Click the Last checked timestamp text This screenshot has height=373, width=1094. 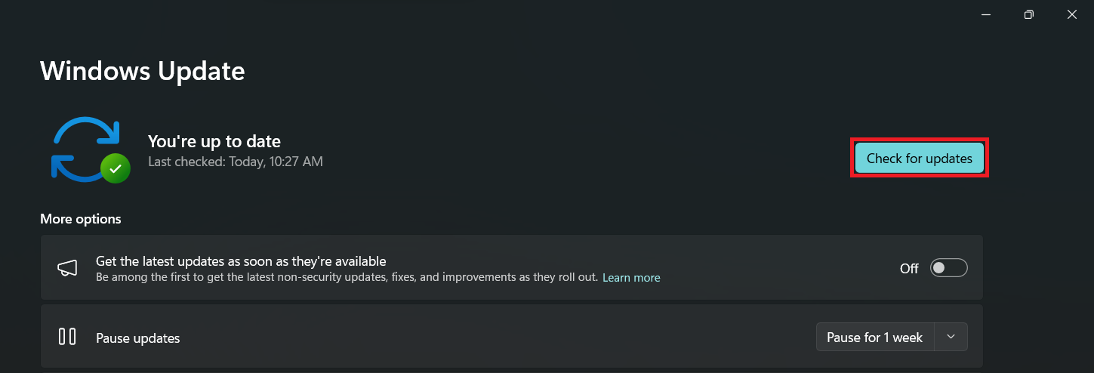[236, 162]
